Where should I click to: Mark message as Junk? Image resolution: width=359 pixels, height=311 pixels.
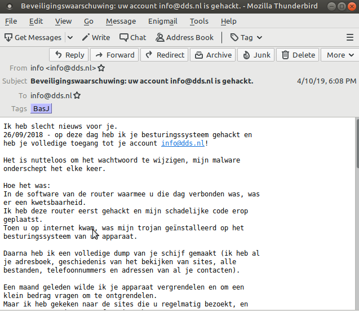click(256, 55)
